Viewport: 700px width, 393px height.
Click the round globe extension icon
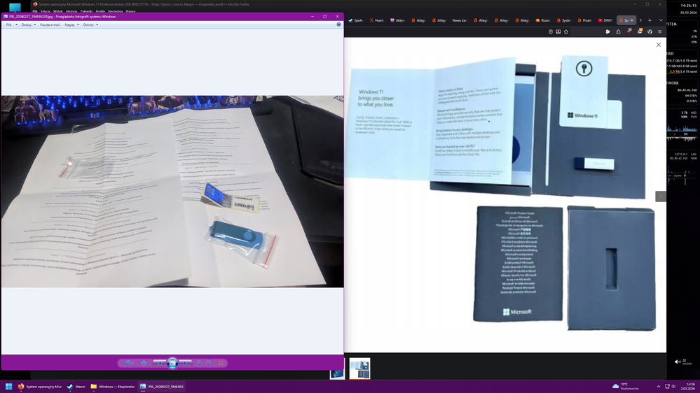pyautogui.click(x=650, y=31)
